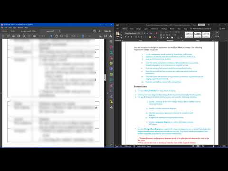The image size is (228, 171).
Task: Click the zoom in plus icon in Acrobat
Action: click(67, 36)
